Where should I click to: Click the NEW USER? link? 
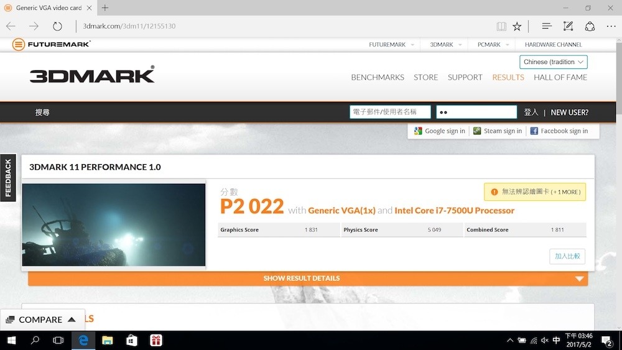pyautogui.click(x=569, y=112)
